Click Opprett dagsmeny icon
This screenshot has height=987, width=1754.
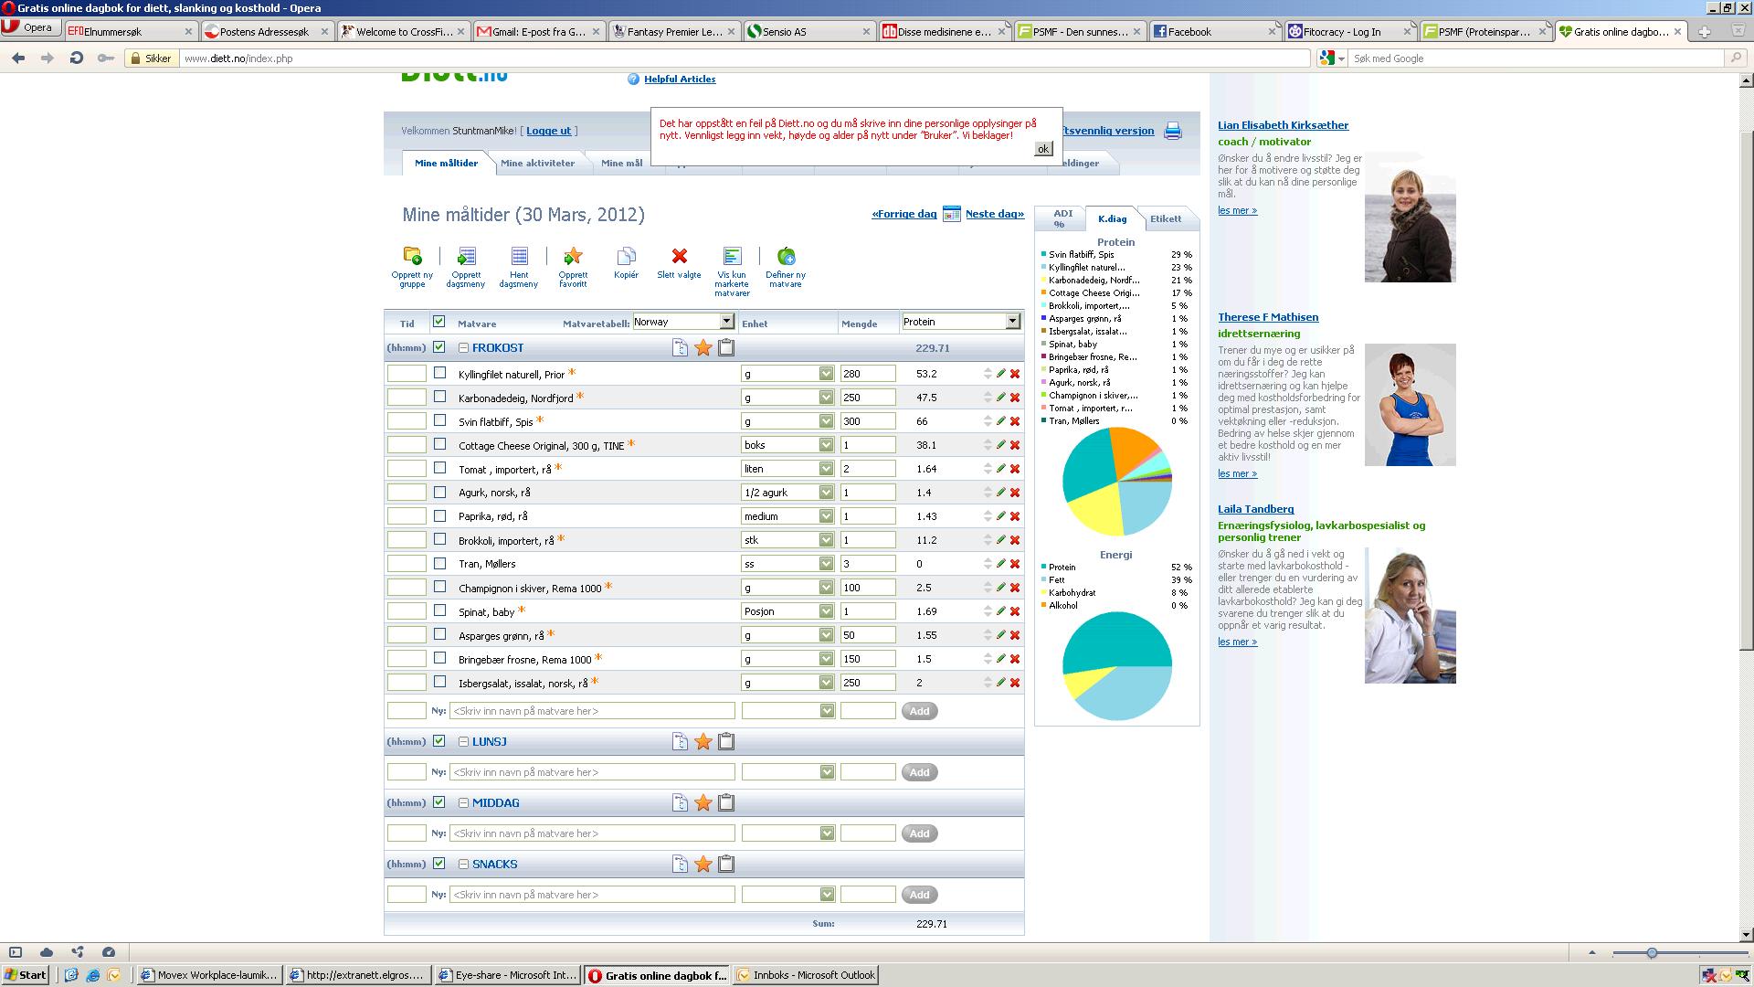(x=466, y=256)
